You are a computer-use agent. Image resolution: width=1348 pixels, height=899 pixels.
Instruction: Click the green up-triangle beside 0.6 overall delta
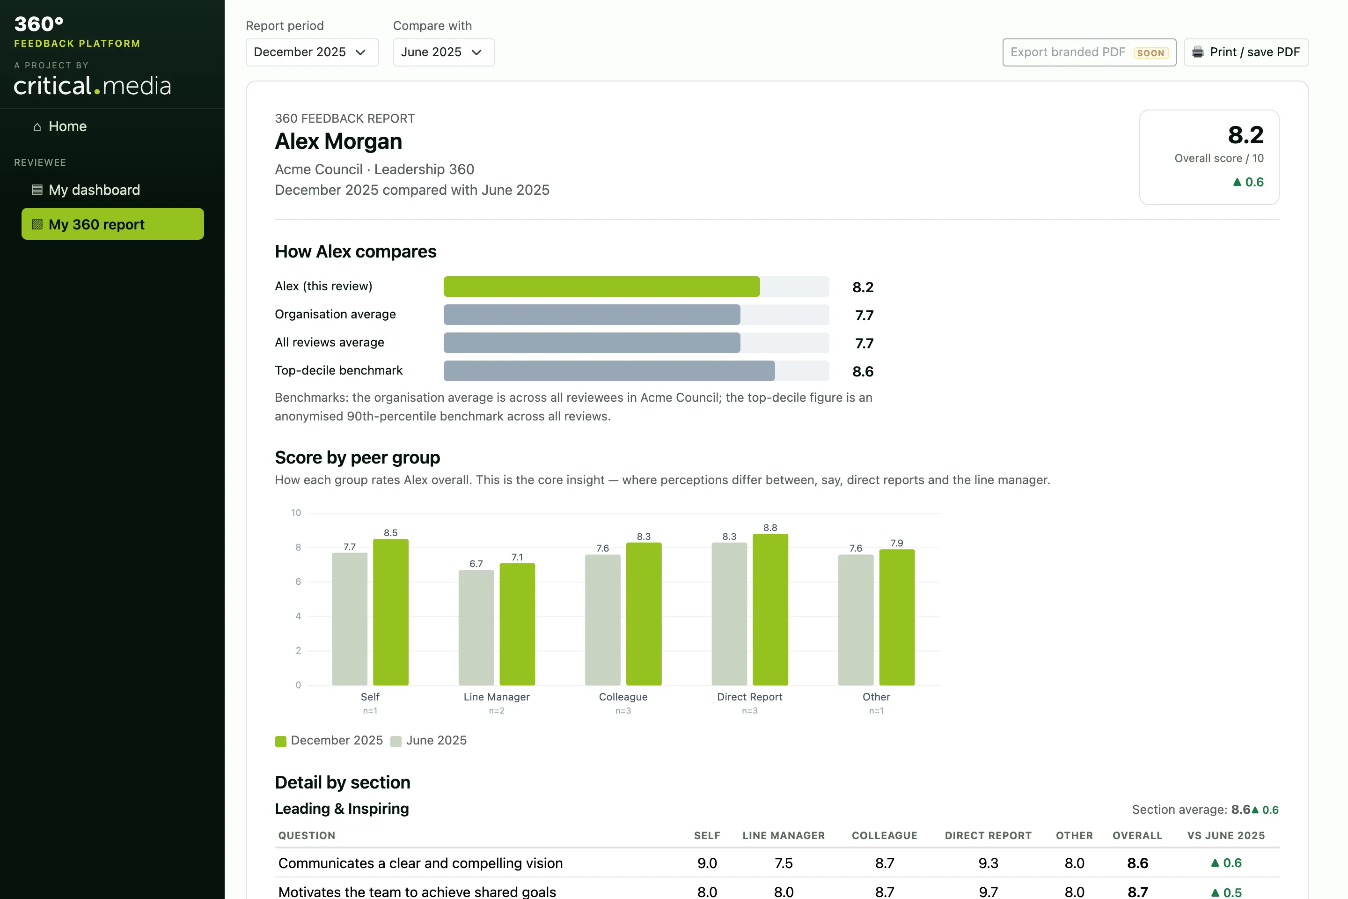[1237, 182]
